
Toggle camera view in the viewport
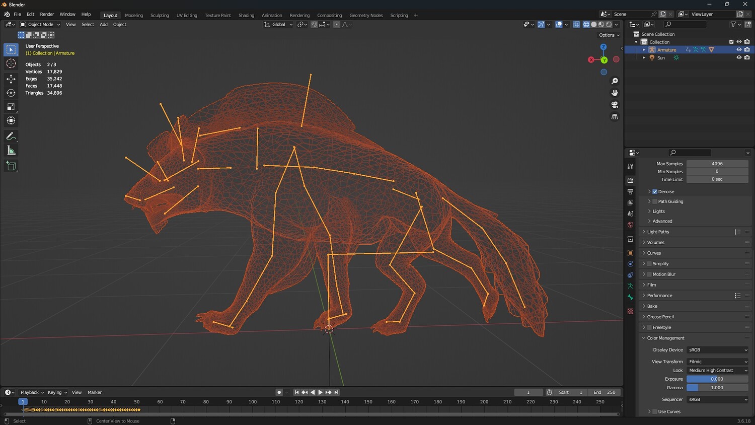pyautogui.click(x=615, y=105)
